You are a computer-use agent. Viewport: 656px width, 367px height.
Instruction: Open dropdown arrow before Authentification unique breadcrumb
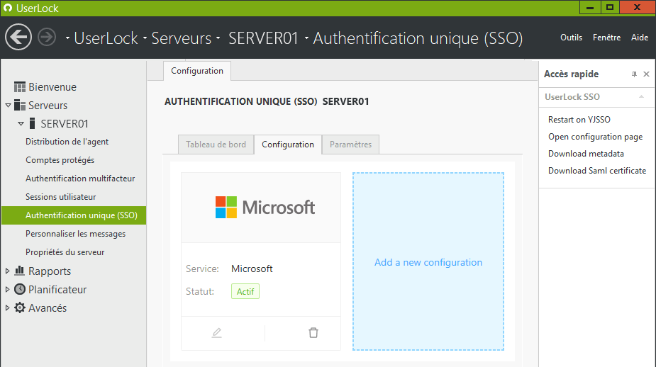click(x=306, y=38)
